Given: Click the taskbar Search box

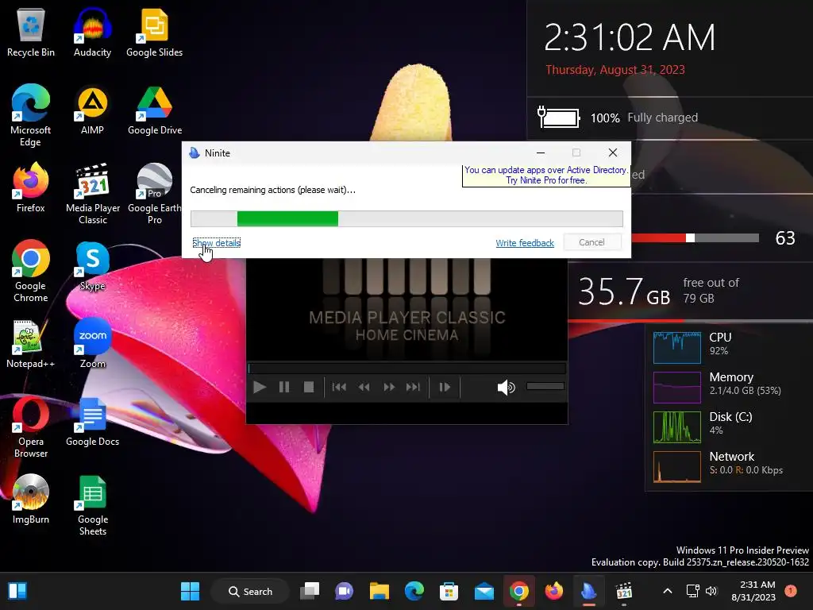Looking at the screenshot, I should [x=250, y=591].
